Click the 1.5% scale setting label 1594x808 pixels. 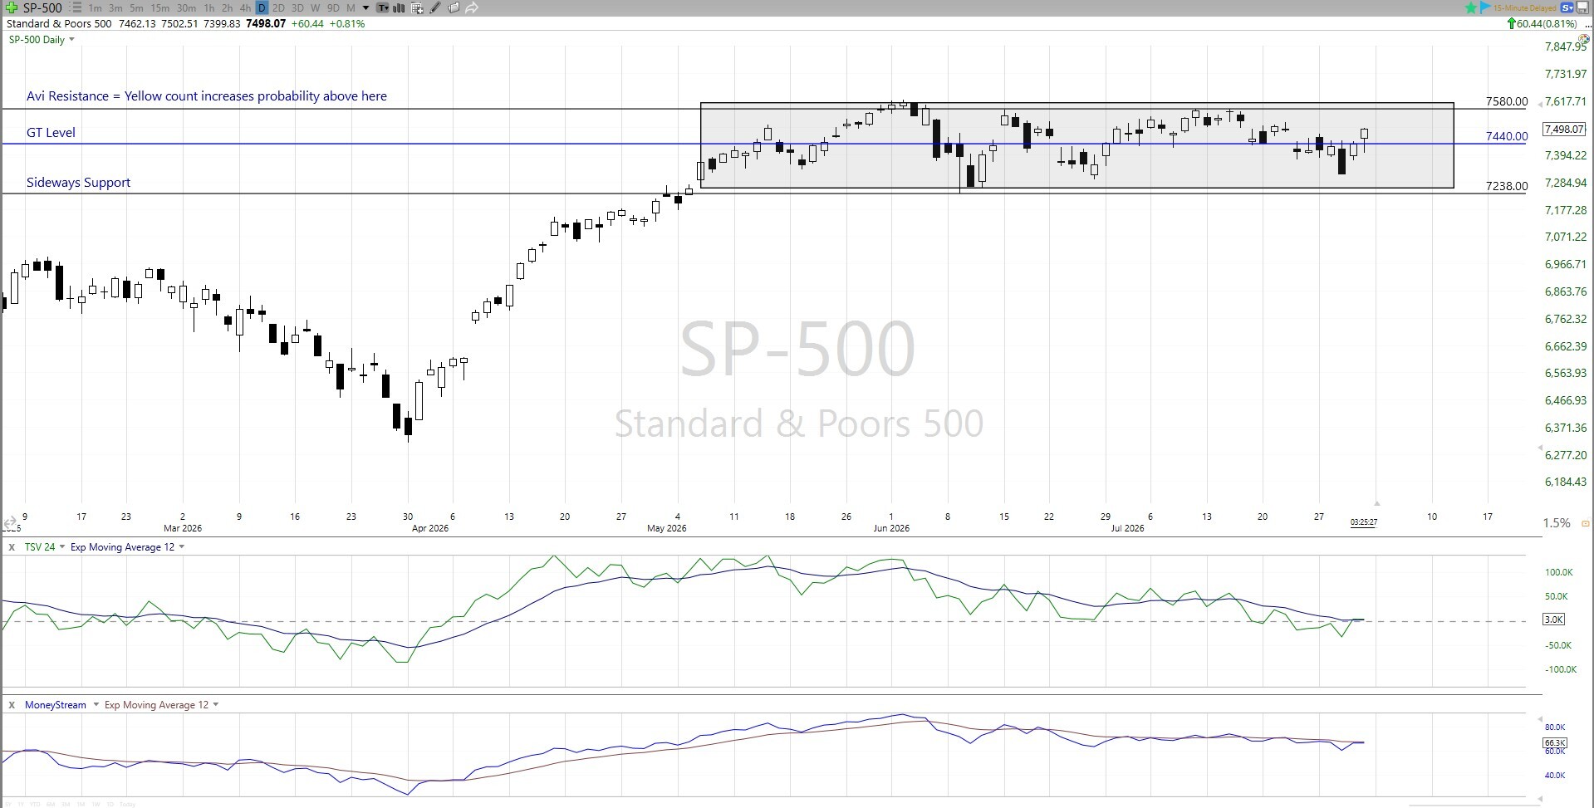pos(1557,523)
